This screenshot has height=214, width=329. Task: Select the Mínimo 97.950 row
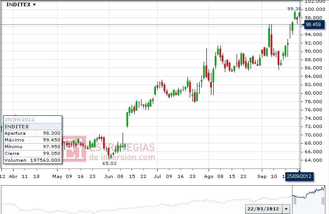click(x=32, y=147)
